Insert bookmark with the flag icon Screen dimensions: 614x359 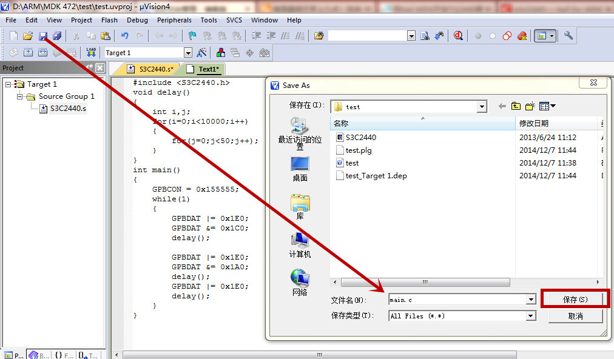pyautogui.click(x=192, y=36)
